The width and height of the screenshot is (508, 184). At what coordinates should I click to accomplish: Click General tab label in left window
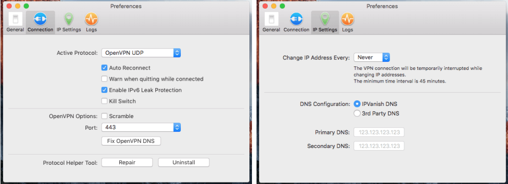pyautogui.click(x=15, y=30)
